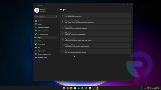Open the notification bell in tray
Viewport: 161px width, 90px height.
pos(159,88)
